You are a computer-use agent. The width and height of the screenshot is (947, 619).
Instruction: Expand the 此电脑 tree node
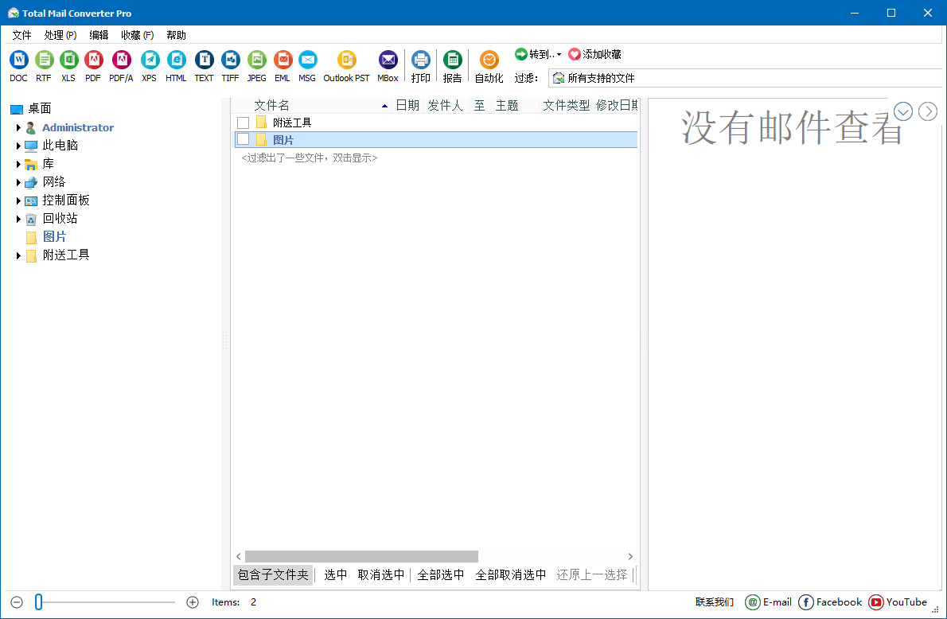click(18, 145)
